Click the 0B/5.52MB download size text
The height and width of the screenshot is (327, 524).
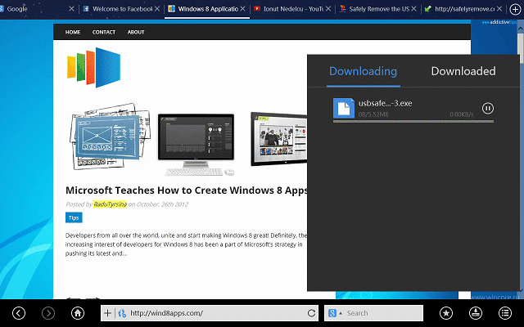point(373,114)
